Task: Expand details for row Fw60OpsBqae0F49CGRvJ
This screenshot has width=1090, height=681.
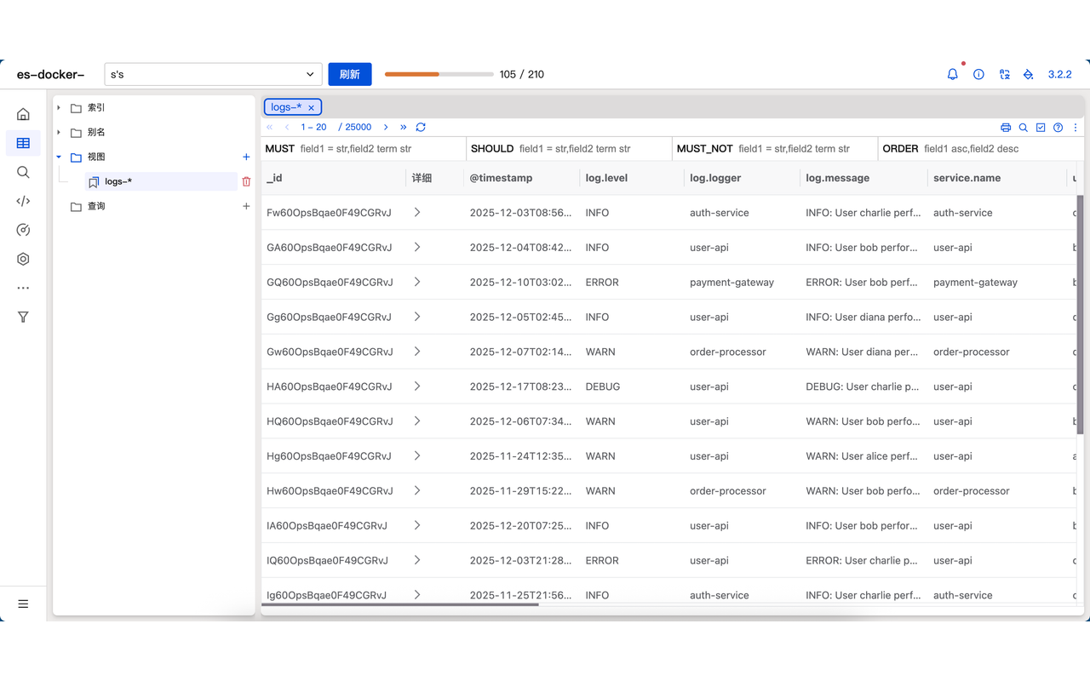Action: 417,212
